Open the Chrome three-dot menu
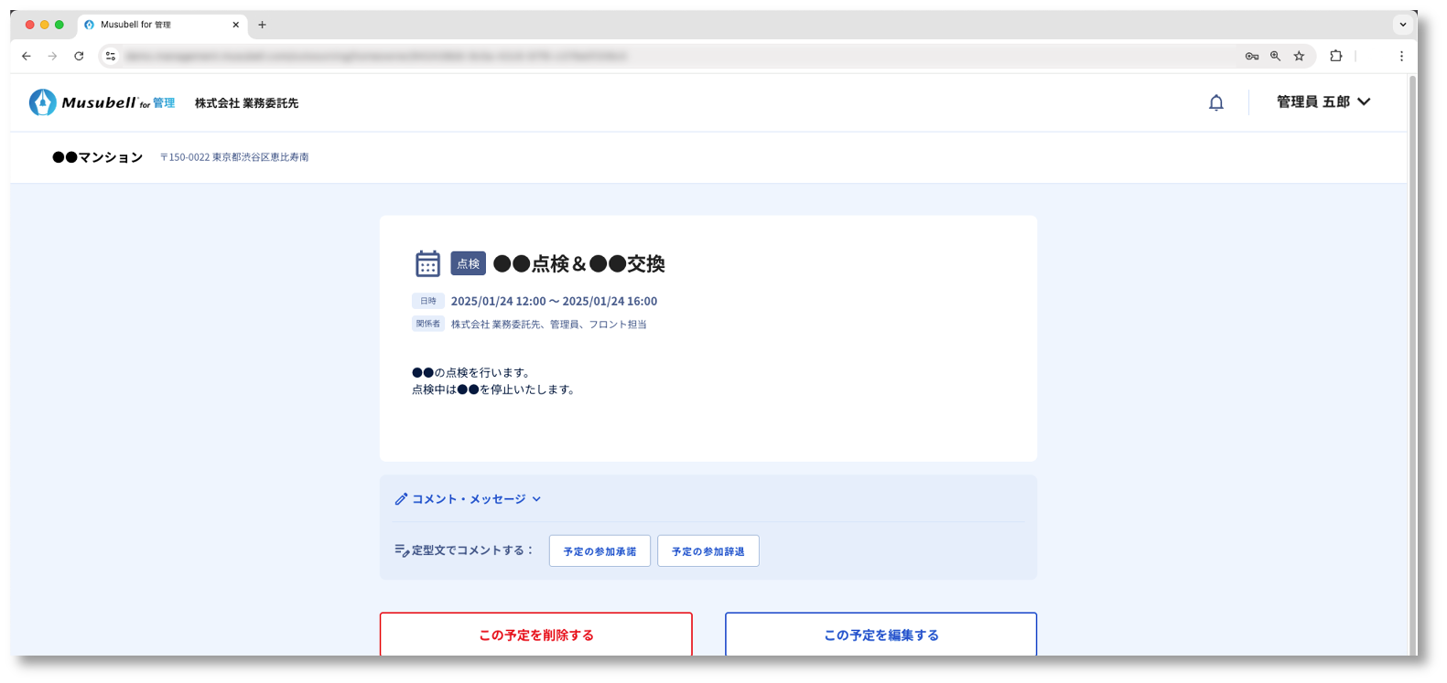 coord(1400,56)
